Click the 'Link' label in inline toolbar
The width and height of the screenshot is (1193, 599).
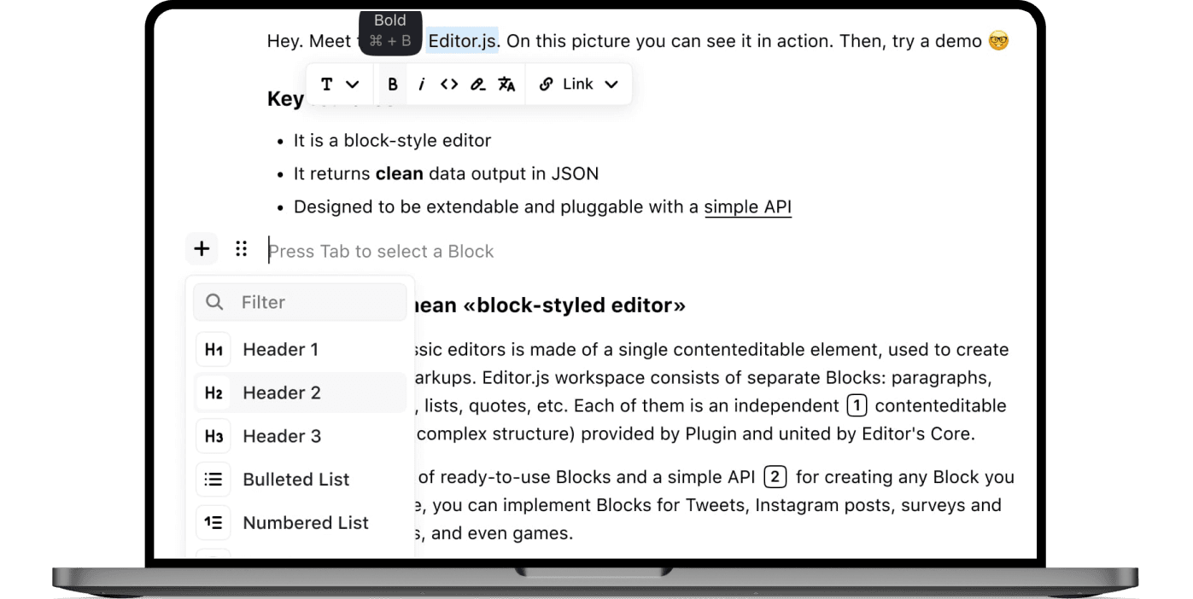[x=578, y=84]
